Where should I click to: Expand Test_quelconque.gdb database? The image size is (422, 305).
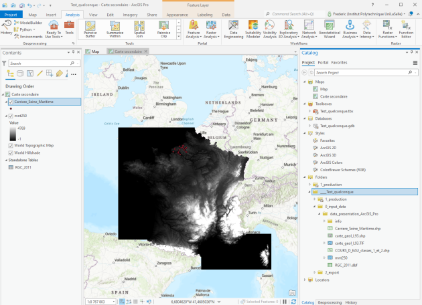pos(309,126)
